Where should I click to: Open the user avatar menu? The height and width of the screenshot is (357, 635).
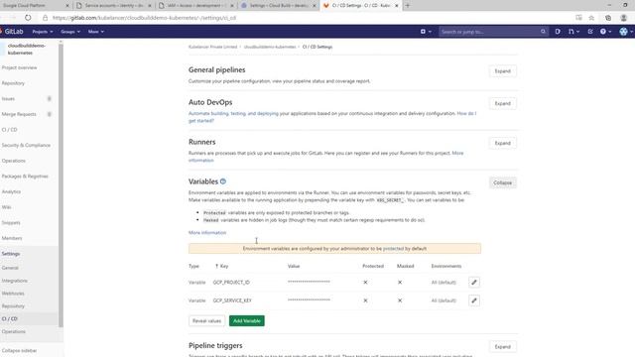626,32
